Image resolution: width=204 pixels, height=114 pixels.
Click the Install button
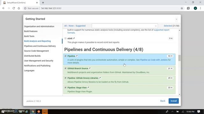[x=174, y=101]
